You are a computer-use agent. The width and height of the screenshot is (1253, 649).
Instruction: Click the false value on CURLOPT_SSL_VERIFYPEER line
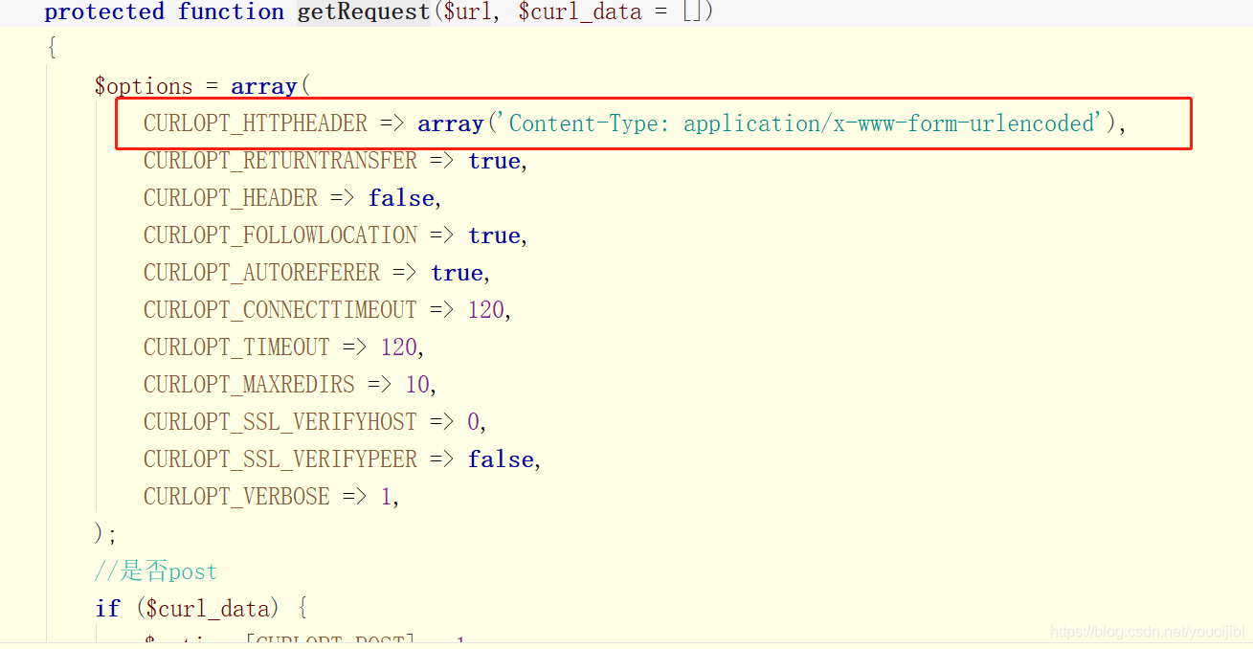(500, 459)
